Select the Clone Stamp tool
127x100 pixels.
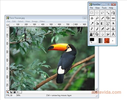[113, 29]
